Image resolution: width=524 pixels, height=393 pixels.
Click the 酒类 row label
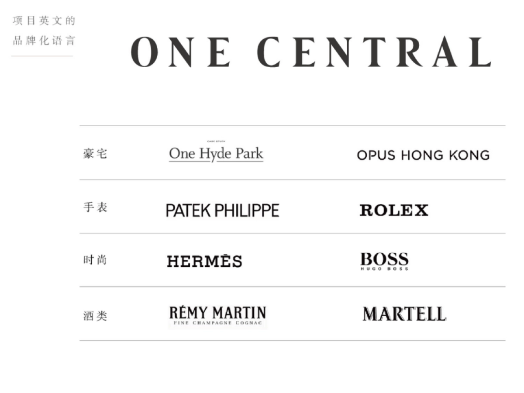(x=95, y=315)
